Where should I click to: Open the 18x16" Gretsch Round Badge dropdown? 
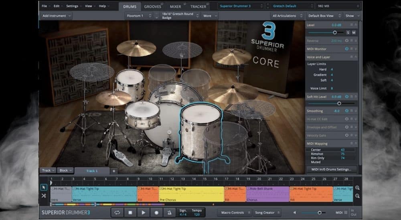pyautogui.click(x=180, y=16)
